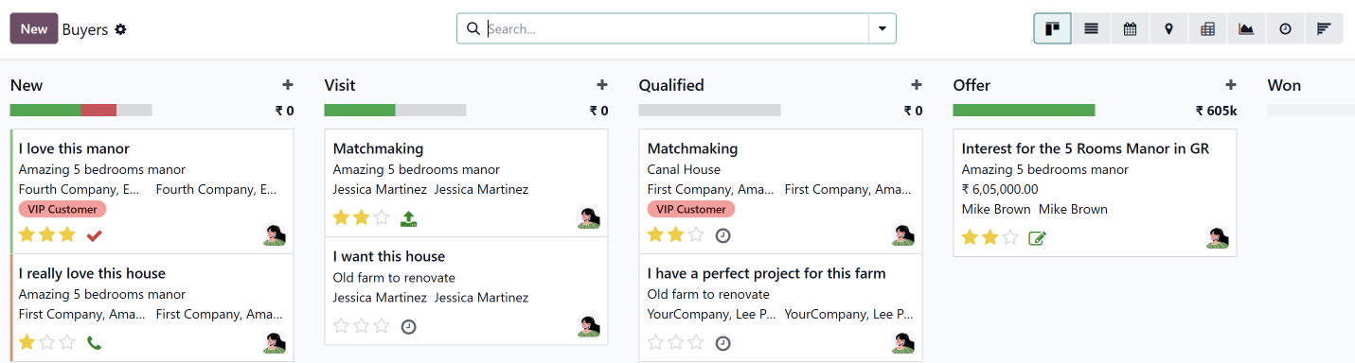Image resolution: width=1355 pixels, height=363 pixels.
Task: Switch to the Map view
Action: 1168,28
